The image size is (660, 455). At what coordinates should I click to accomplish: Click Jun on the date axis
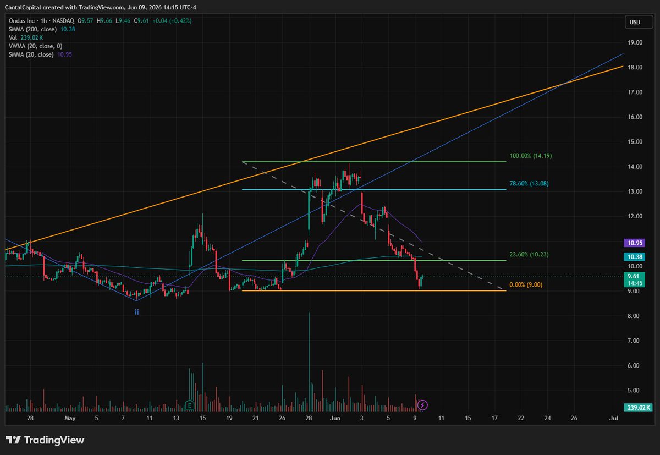coord(335,418)
